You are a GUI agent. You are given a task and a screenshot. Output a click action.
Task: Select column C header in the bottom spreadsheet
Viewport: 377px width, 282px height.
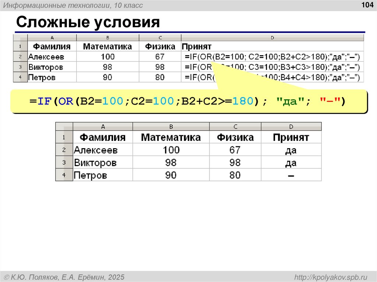click(x=235, y=126)
